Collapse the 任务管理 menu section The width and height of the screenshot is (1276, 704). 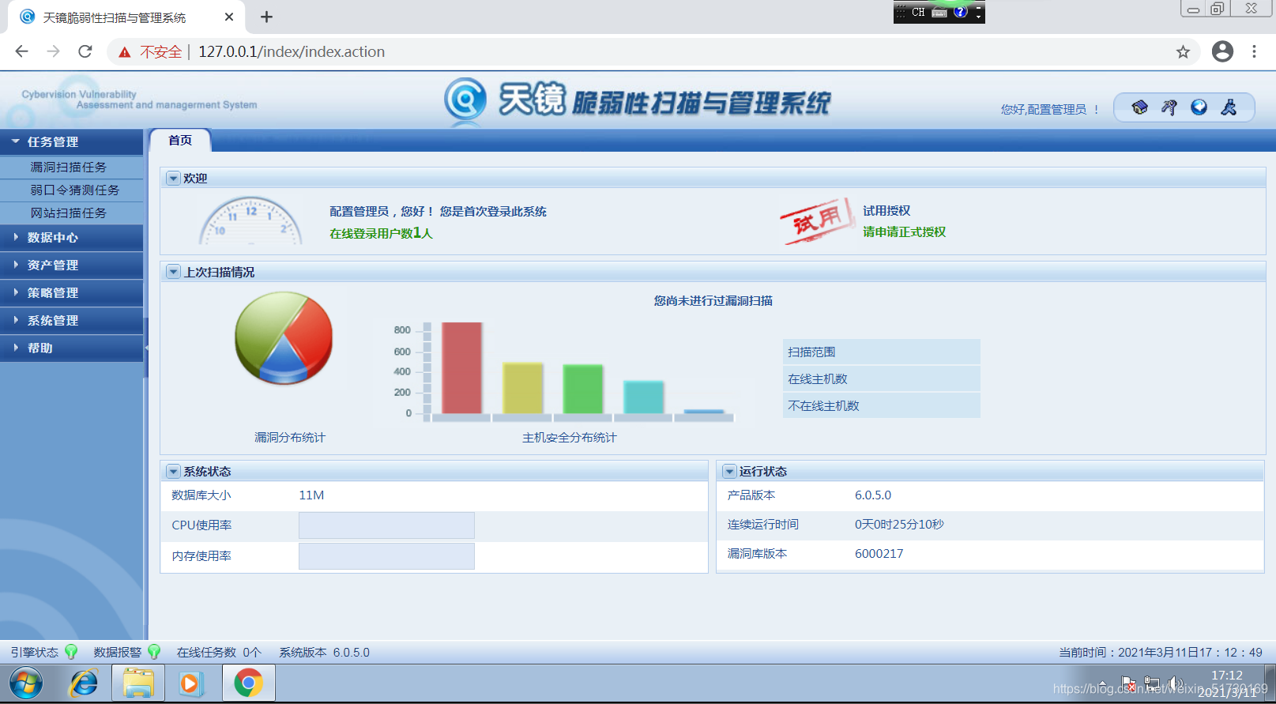(x=71, y=142)
